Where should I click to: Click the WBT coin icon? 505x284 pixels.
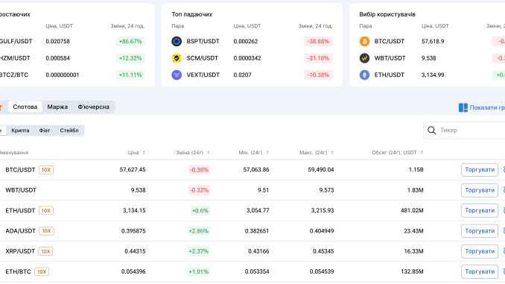(x=364, y=58)
